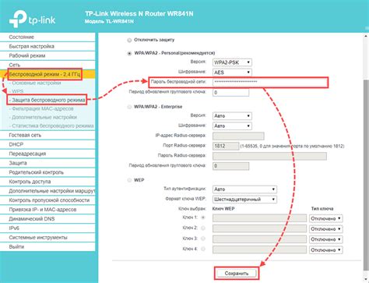This screenshot has width=369, height=283.
Task: Open the Шестнадцатеричный WEP key format dropdown
Action: [x=244, y=200]
